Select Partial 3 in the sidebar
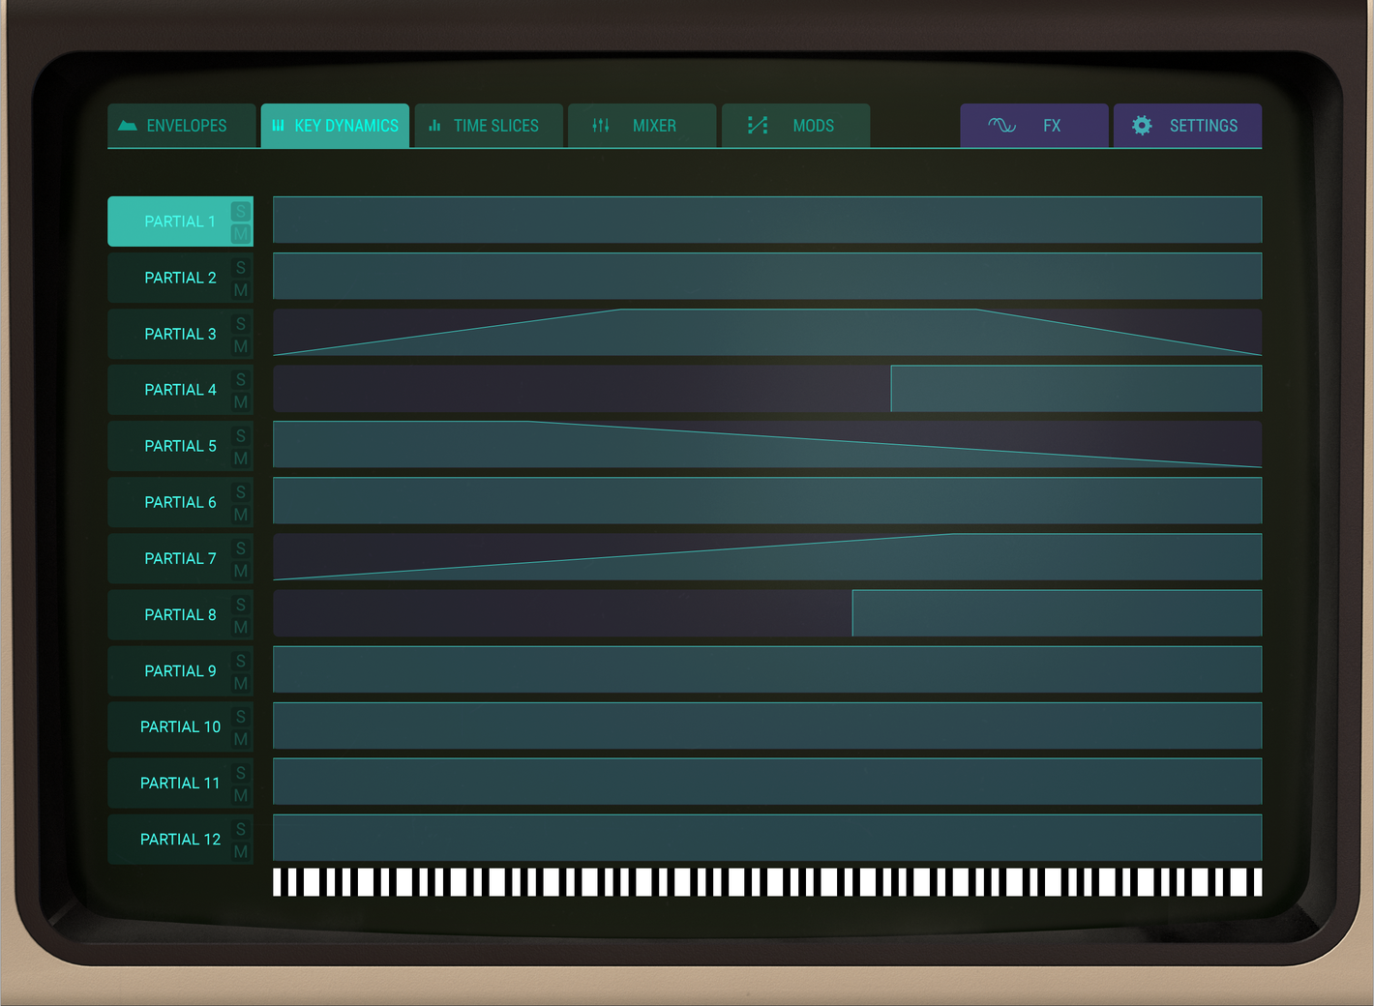Viewport: 1374px width, 1006px height. (x=179, y=334)
